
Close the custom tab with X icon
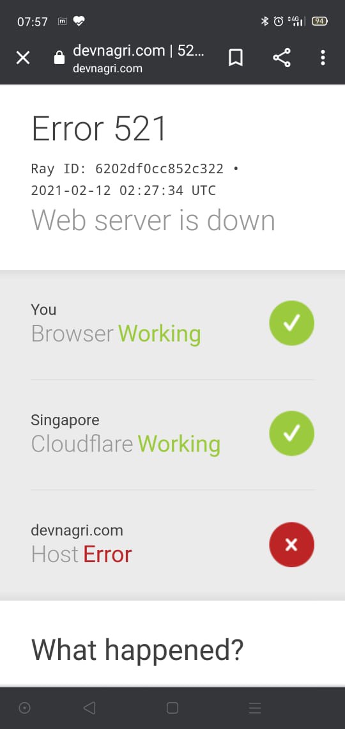pyautogui.click(x=23, y=58)
